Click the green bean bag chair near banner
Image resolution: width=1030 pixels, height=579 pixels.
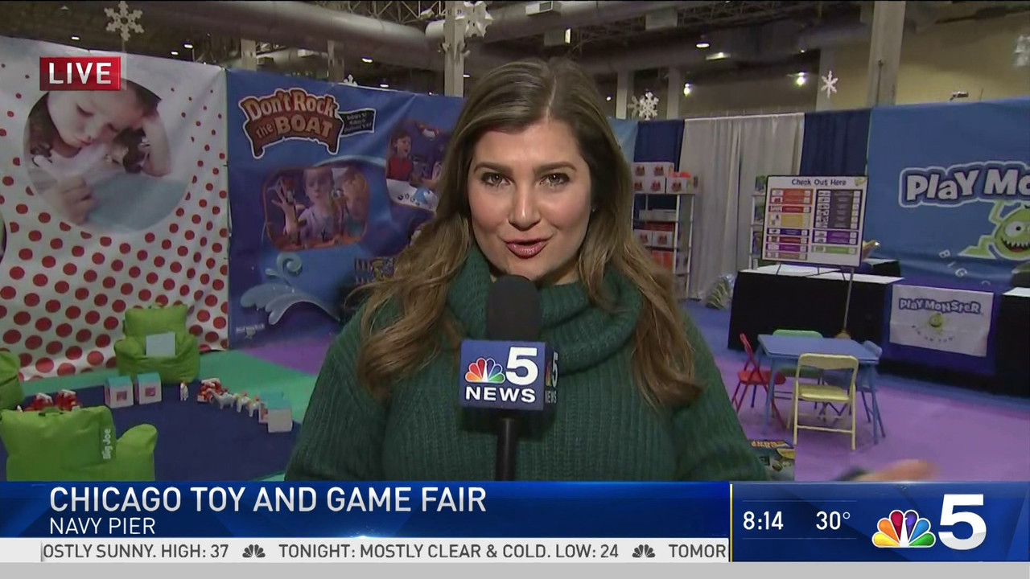(x=157, y=343)
